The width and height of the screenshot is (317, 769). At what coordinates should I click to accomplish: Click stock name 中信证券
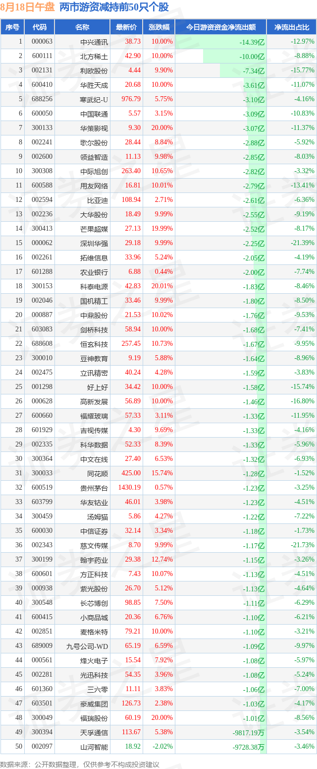(x=94, y=531)
